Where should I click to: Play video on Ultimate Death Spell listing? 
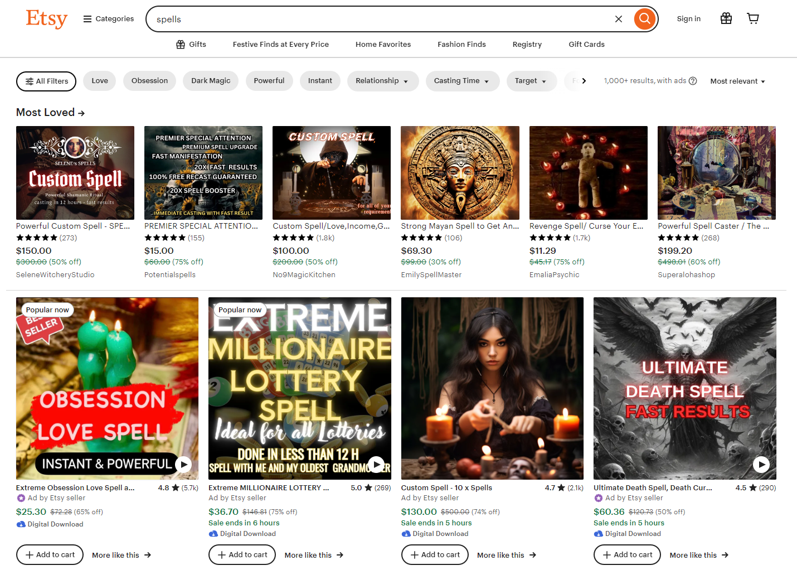coord(761,464)
